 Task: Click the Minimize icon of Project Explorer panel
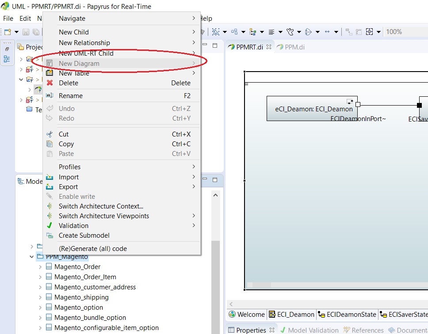coord(205,44)
